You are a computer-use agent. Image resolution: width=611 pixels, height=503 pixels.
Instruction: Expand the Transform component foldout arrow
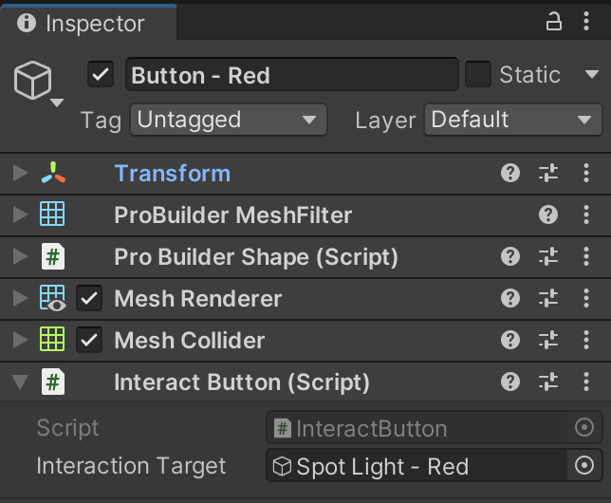[x=20, y=173]
